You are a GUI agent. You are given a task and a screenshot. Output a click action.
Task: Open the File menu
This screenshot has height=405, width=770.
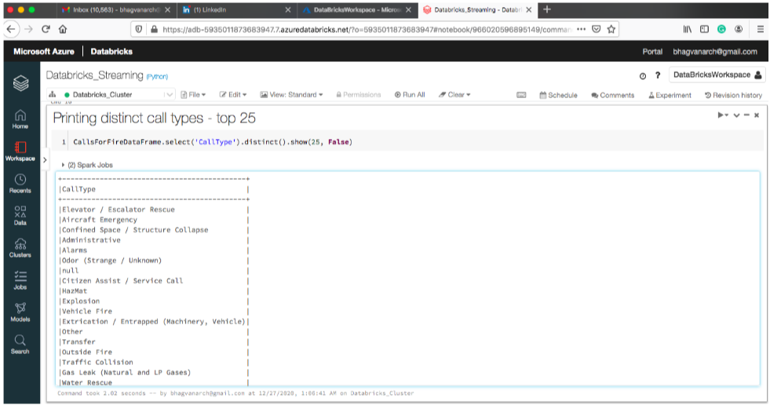pyautogui.click(x=193, y=94)
